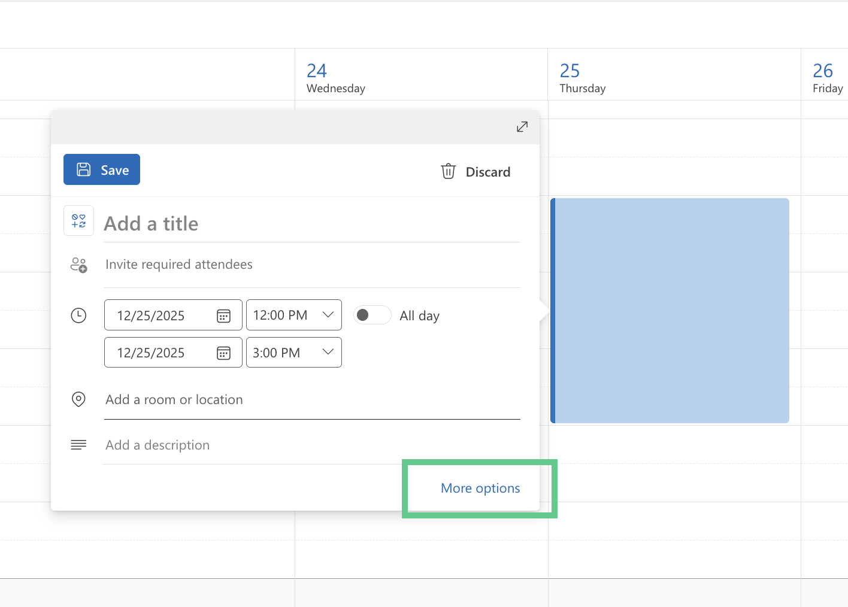Expand the 12:00 PM start time dropdown
848x607 pixels.
click(x=328, y=315)
